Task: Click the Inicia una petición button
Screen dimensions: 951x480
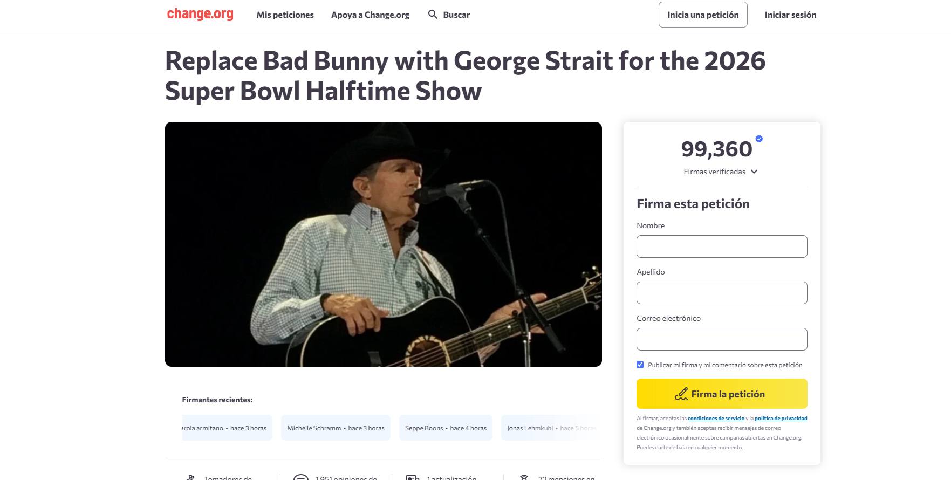Action: pyautogui.click(x=703, y=15)
